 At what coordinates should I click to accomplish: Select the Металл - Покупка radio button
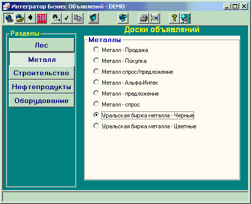pyautogui.click(x=96, y=60)
